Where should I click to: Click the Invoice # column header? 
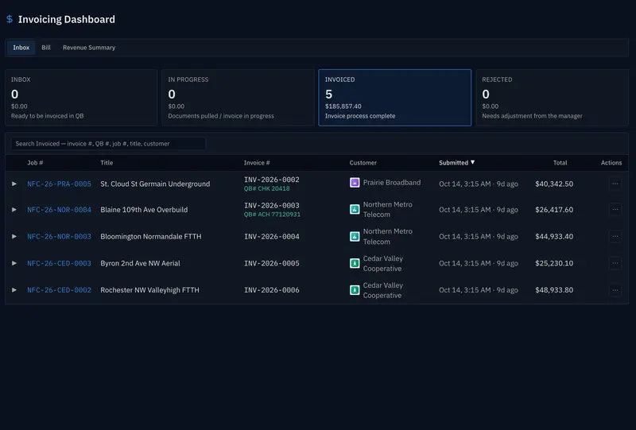[x=257, y=163]
